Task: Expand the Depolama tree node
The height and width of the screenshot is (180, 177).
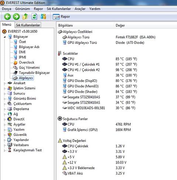Action: (5, 109)
